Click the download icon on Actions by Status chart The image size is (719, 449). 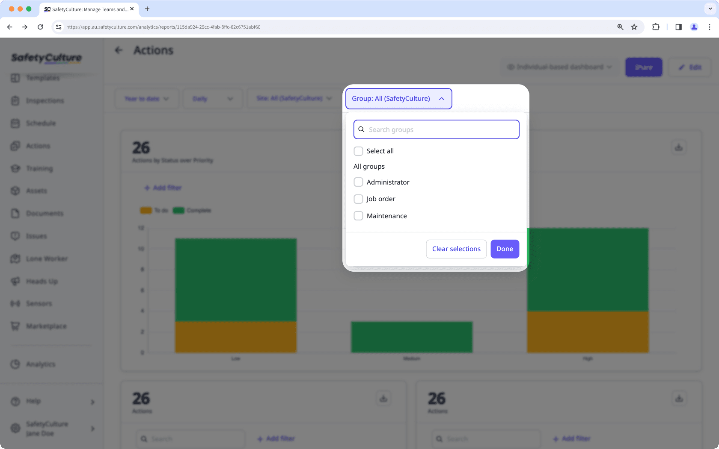coord(679,147)
